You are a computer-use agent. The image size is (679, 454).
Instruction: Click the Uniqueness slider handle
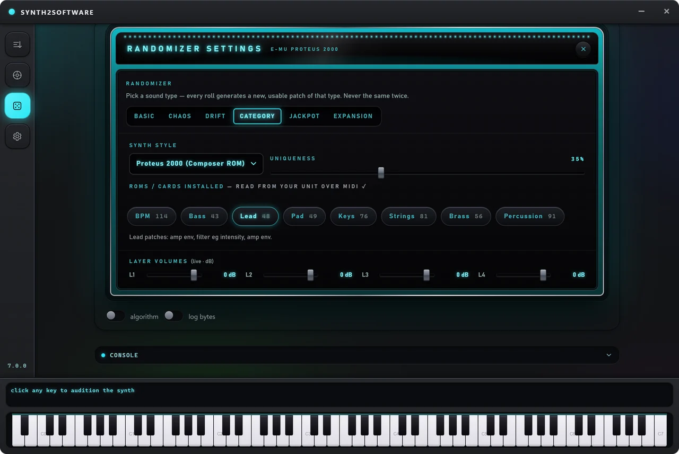point(381,173)
